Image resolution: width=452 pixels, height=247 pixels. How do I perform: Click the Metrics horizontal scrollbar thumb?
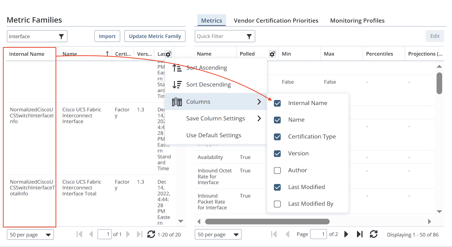coord(267,221)
